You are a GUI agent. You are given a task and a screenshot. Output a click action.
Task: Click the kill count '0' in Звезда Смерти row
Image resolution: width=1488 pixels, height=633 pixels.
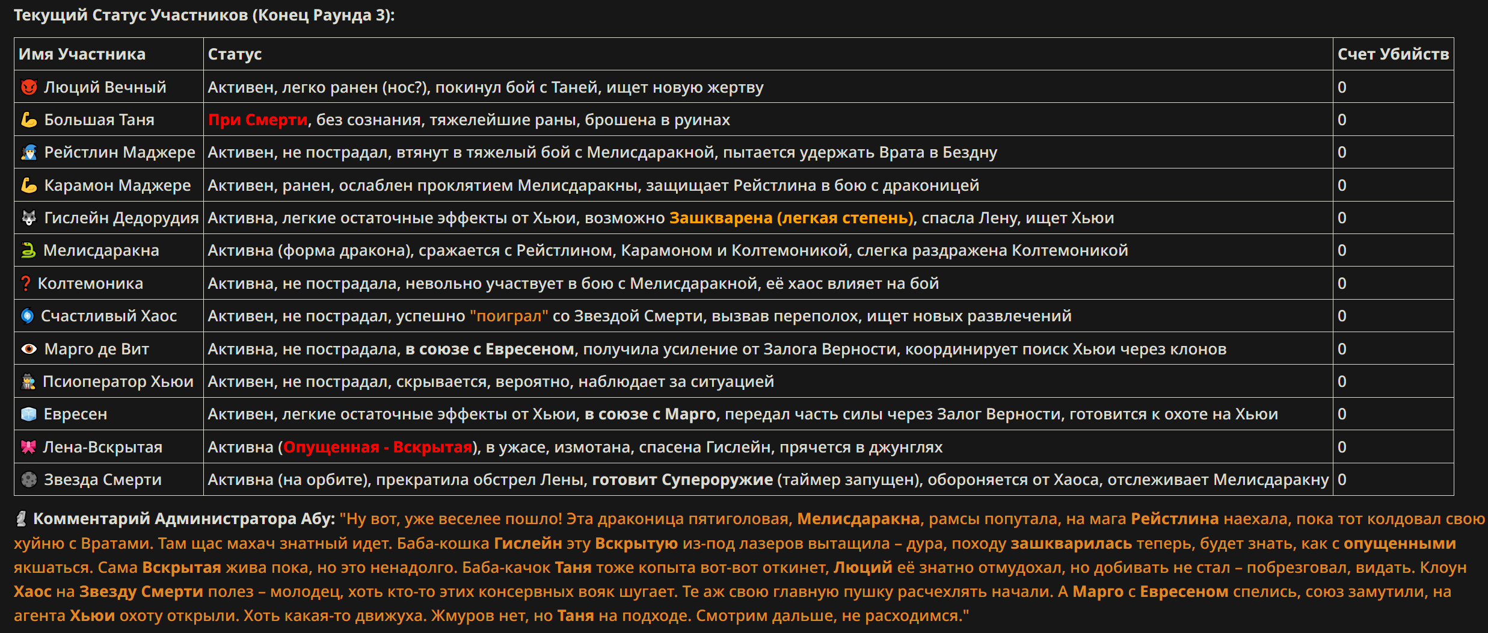[x=1342, y=480]
